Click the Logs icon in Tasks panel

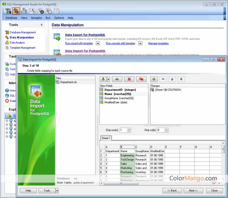(x=7, y=74)
